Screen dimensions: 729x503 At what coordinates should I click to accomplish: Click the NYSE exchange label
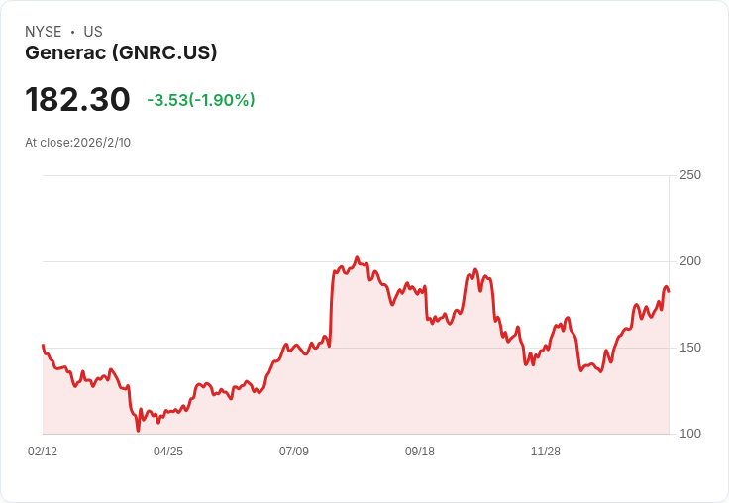pos(43,32)
